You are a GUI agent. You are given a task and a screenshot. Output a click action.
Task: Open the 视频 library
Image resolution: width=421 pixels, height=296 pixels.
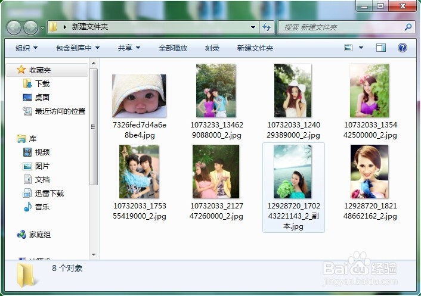(x=42, y=152)
